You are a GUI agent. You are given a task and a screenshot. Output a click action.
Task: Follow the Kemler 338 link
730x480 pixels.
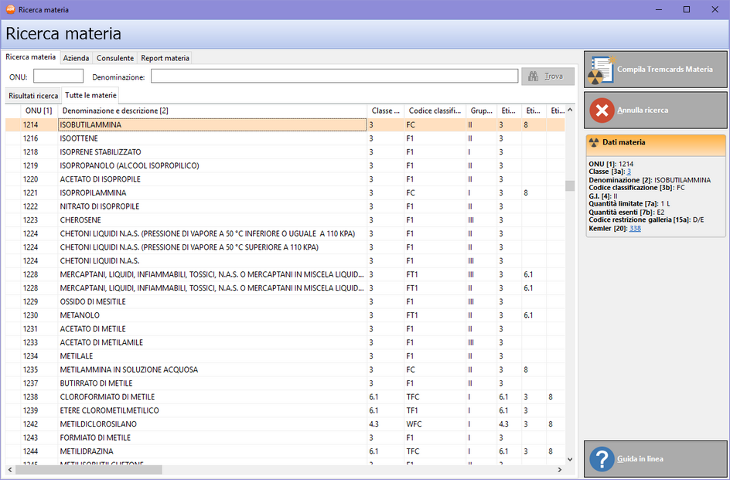coord(635,228)
